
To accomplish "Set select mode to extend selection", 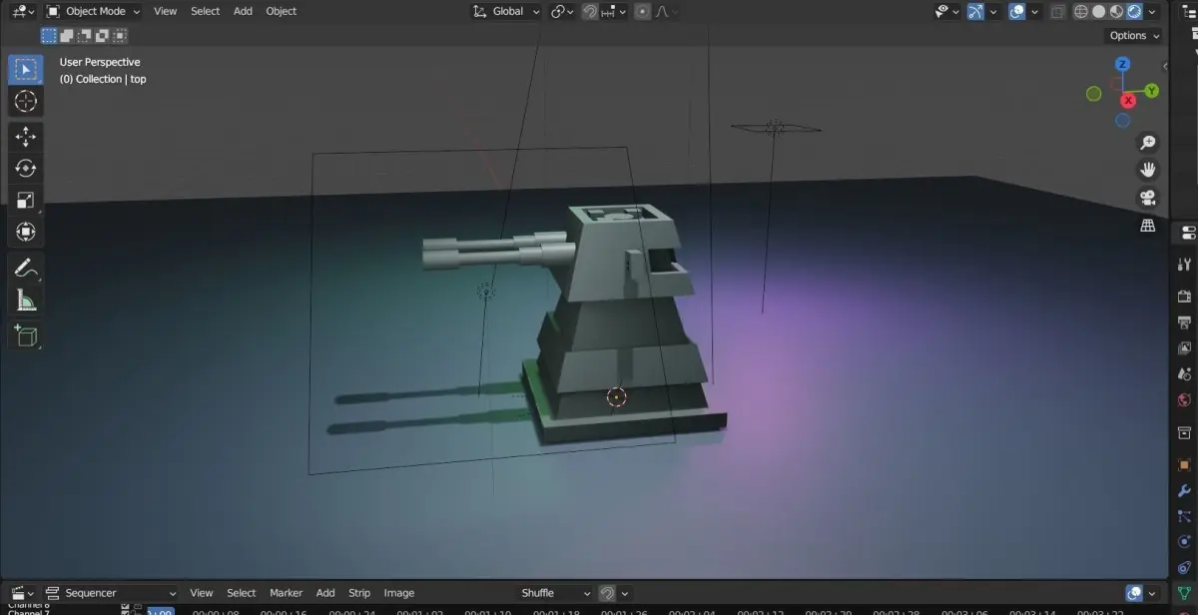I will [x=66, y=36].
